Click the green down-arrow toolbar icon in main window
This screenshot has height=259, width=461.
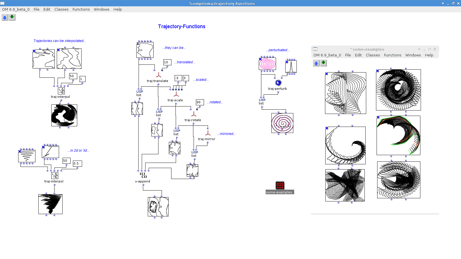pos(12,17)
